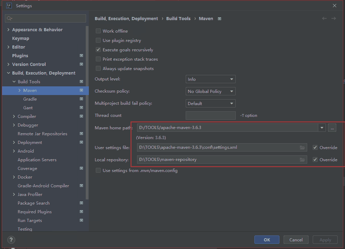Click project-scope icon on Version Control row
Viewport: 345px width, 249px height.
tap(82, 64)
